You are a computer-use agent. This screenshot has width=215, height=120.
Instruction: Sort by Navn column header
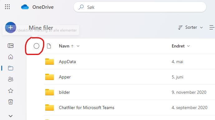pos(64,46)
